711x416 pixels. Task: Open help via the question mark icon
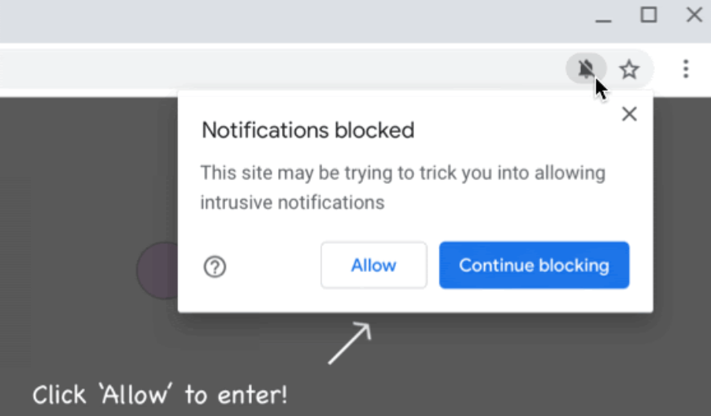(215, 267)
